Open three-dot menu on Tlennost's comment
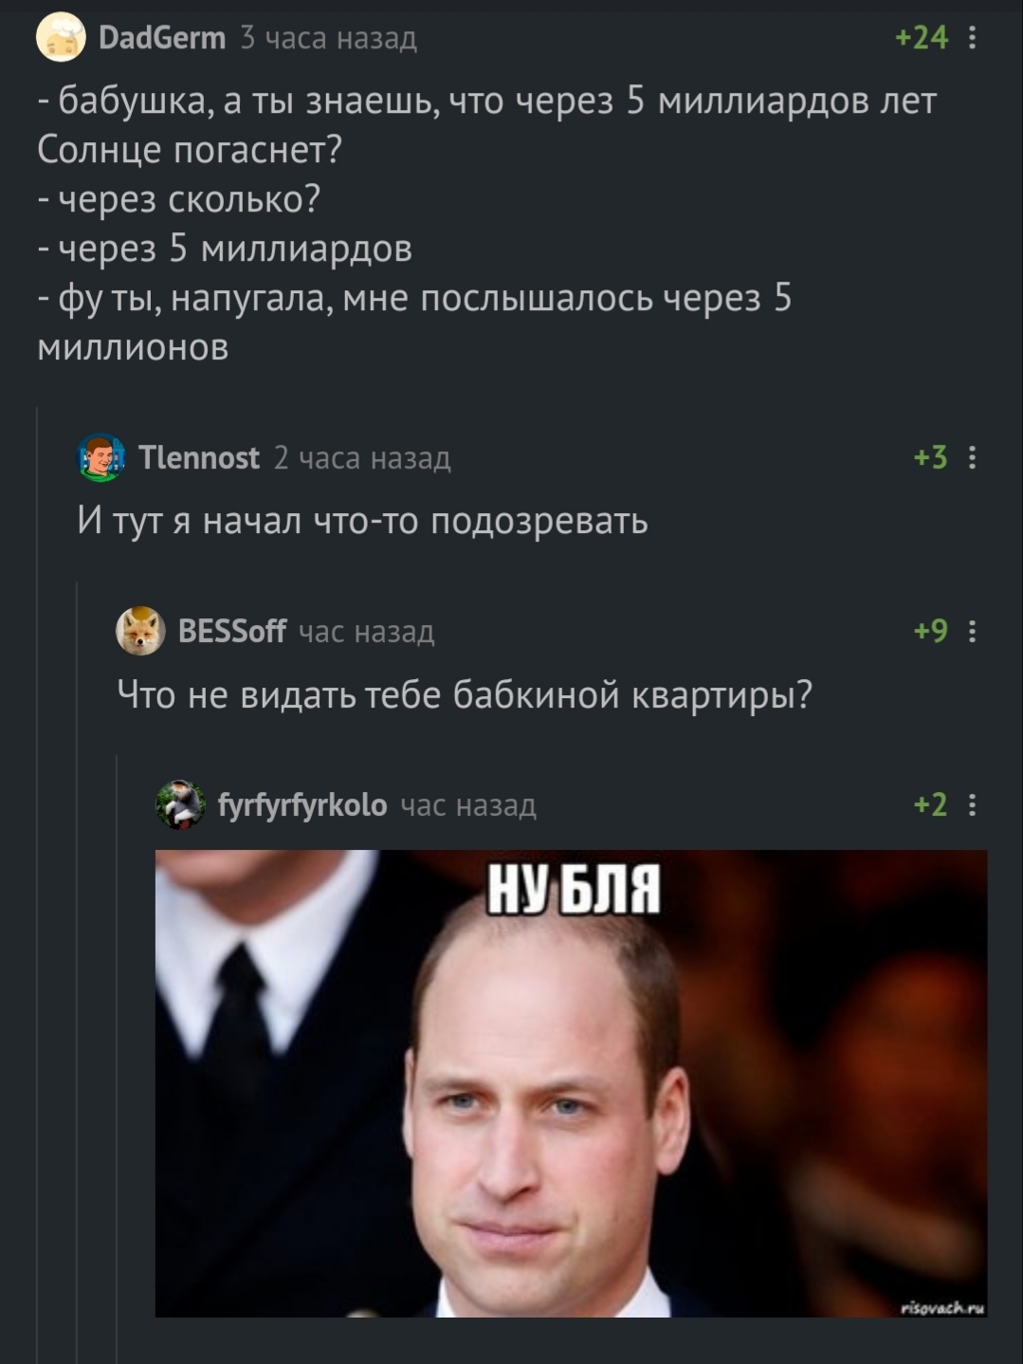Image resolution: width=1023 pixels, height=1364 pixels. [972, 458]
